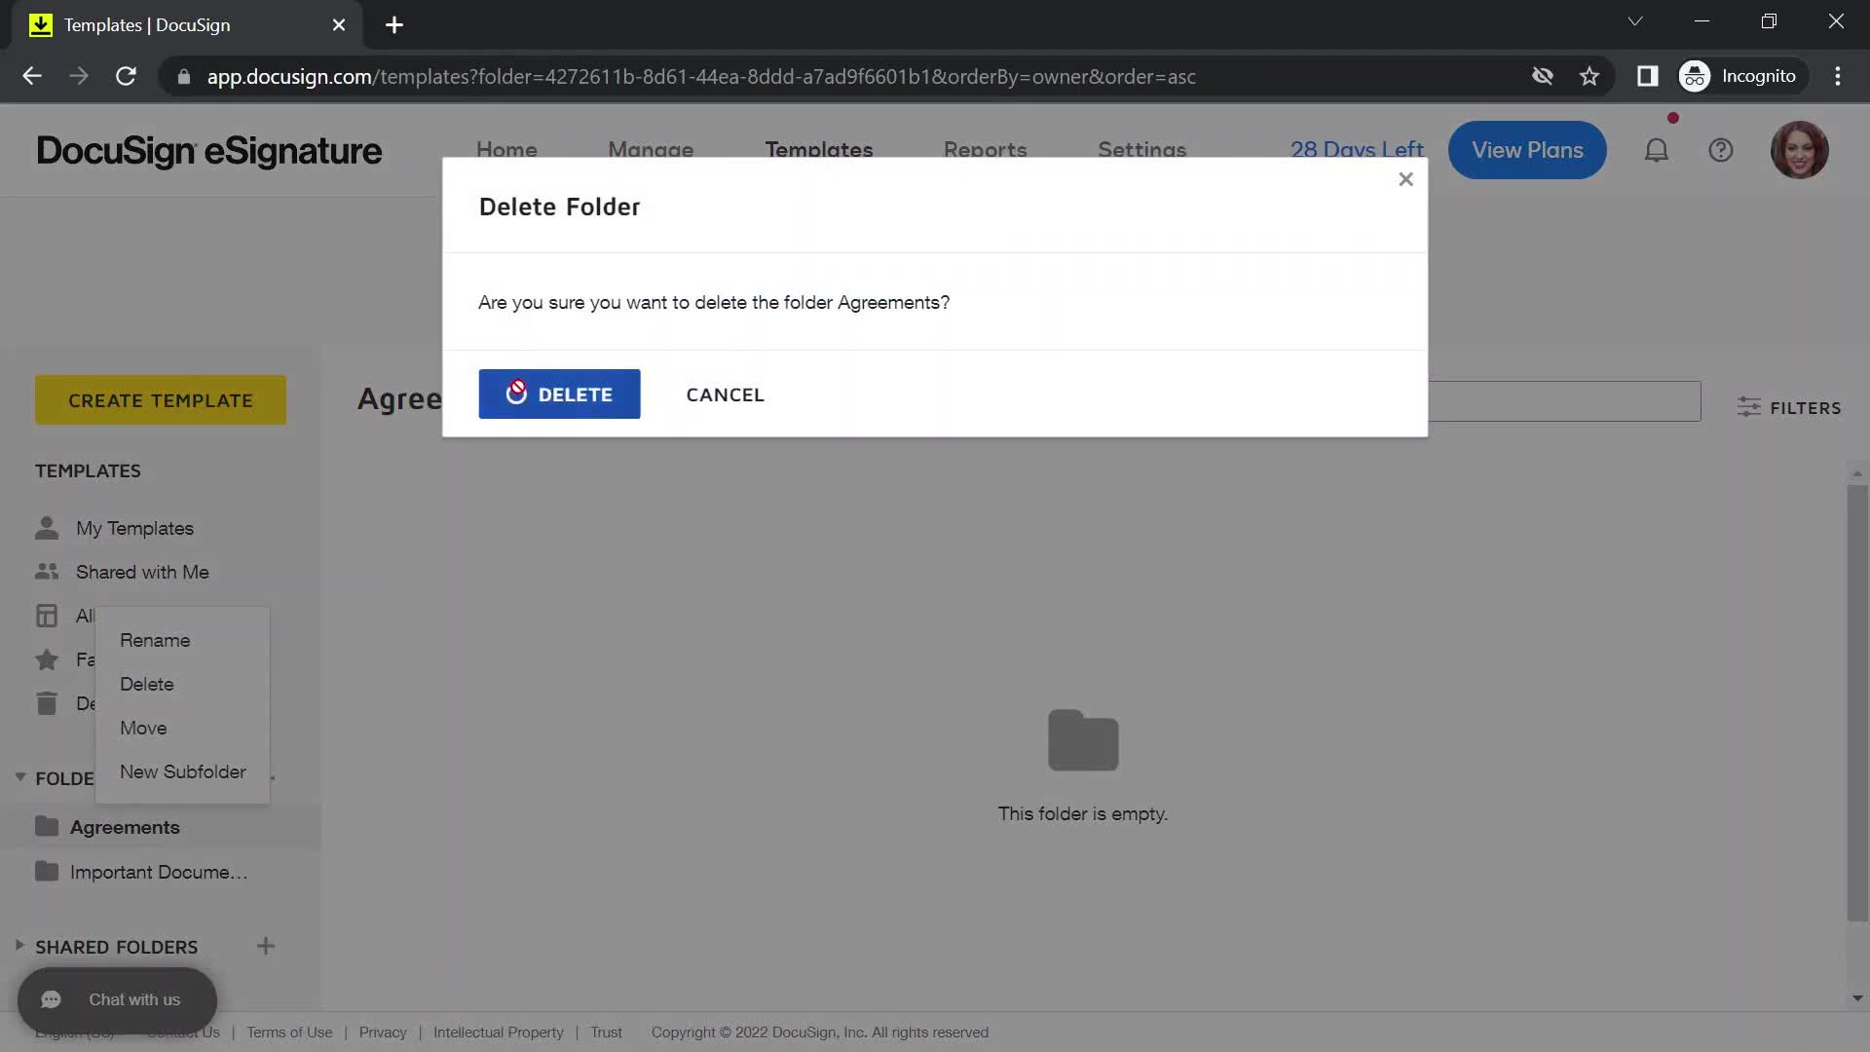Select New Subfolder from context menu
1870x1052 pixels.
(x=184, y=772)
